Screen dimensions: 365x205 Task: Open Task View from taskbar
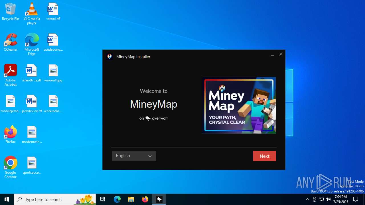tap(103, 199)
